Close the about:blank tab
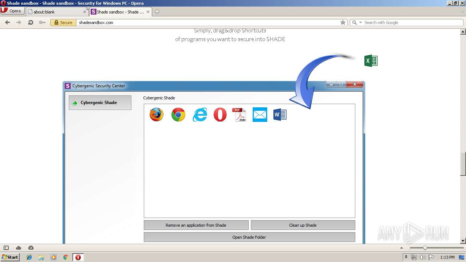Viewport: 466px width, 262px height. 85,12
